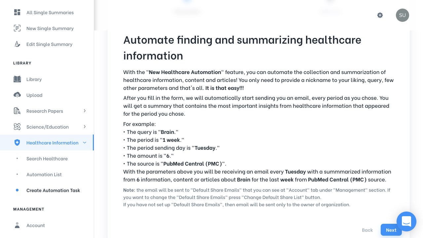Open Search Healthcare menu item
Image resolution: width=423 pixels, height=238 pixels.
coord(47,159)
